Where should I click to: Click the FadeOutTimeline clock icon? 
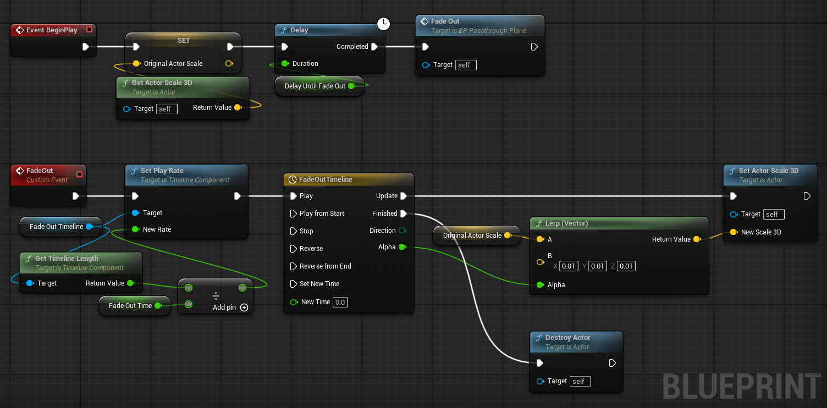click(x=293, y=180)
